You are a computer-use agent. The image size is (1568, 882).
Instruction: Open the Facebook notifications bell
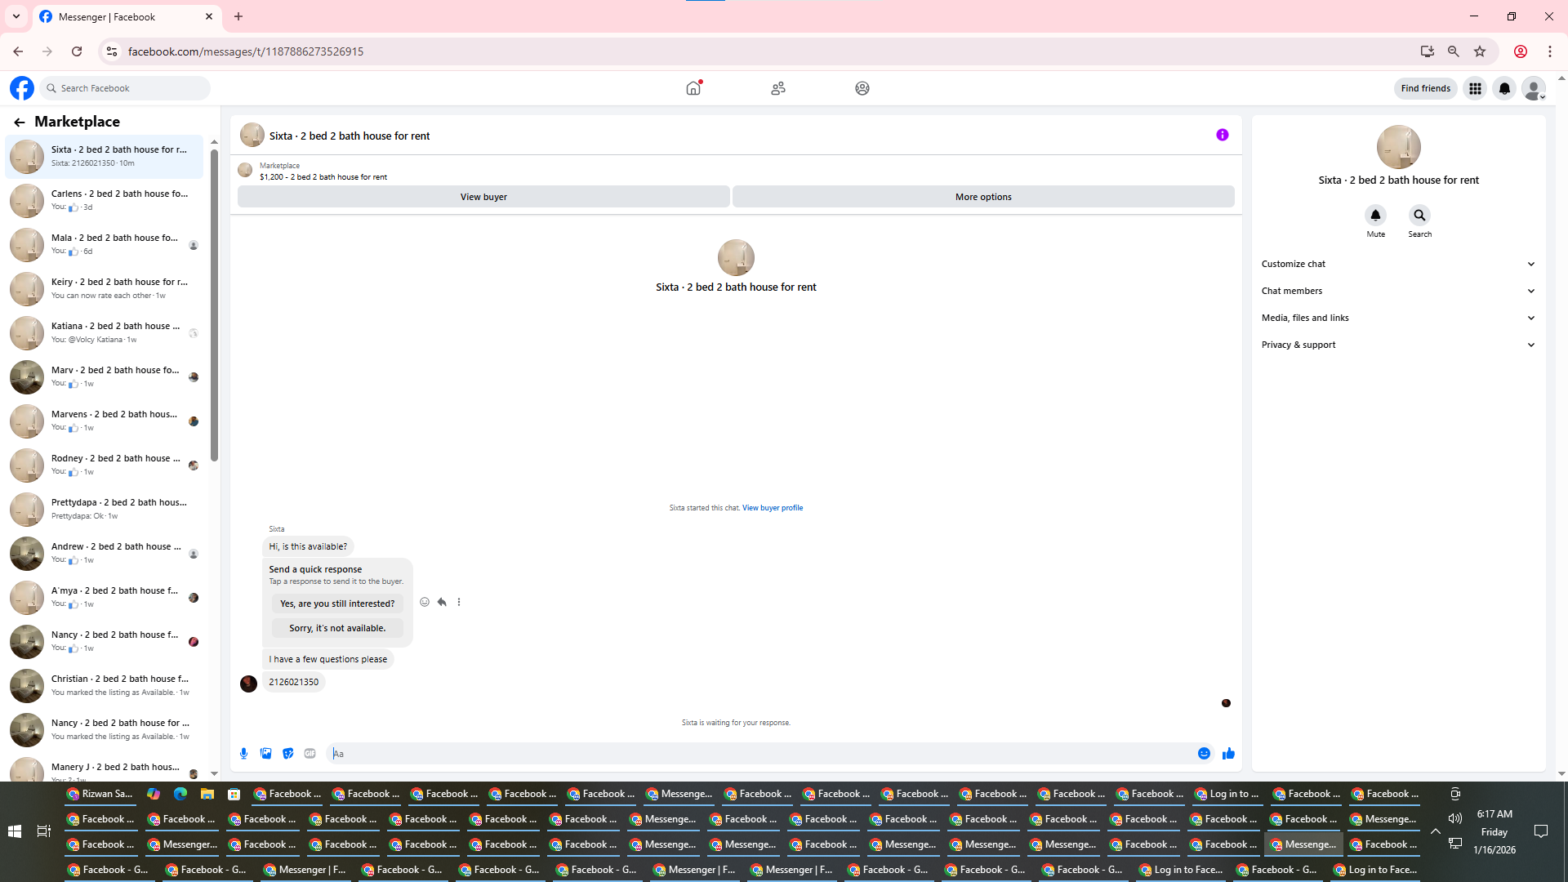click(x=1503, y=88)
